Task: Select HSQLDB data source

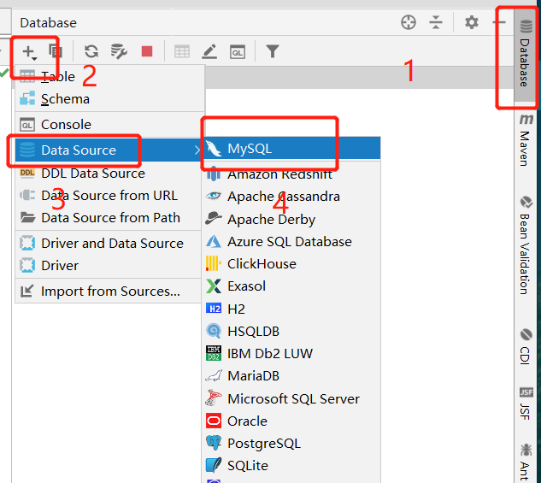Action: pyautogui.click(x=291, y=331)
